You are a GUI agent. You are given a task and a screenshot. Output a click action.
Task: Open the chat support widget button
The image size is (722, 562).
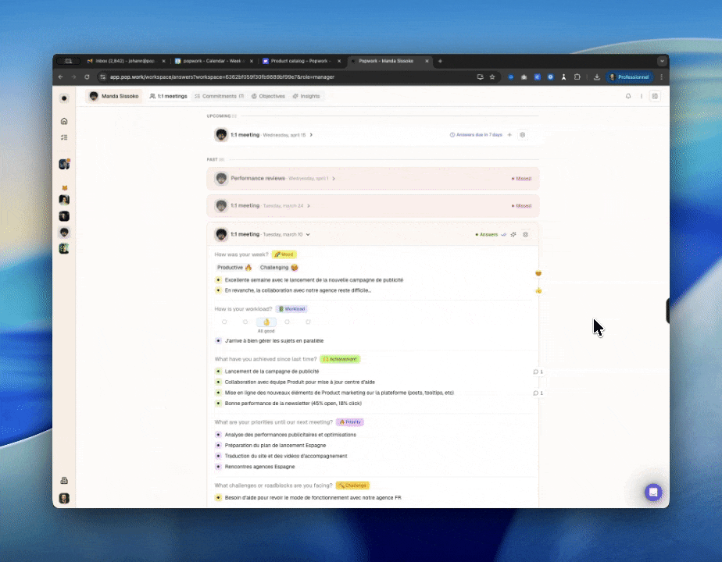653,492
